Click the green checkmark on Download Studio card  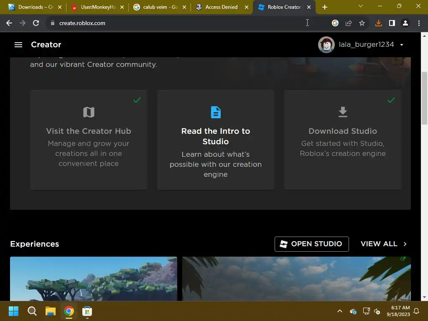[x=391, y=100]
